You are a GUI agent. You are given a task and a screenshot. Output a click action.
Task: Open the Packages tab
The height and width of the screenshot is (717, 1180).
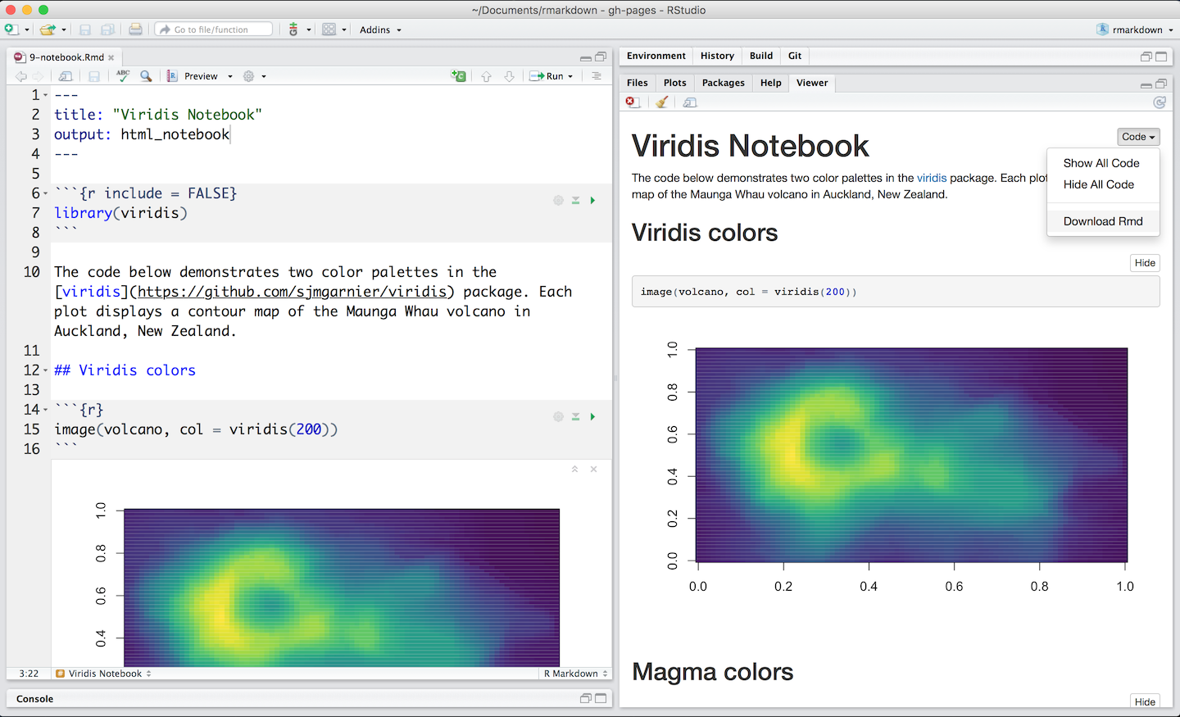[724, 83]
